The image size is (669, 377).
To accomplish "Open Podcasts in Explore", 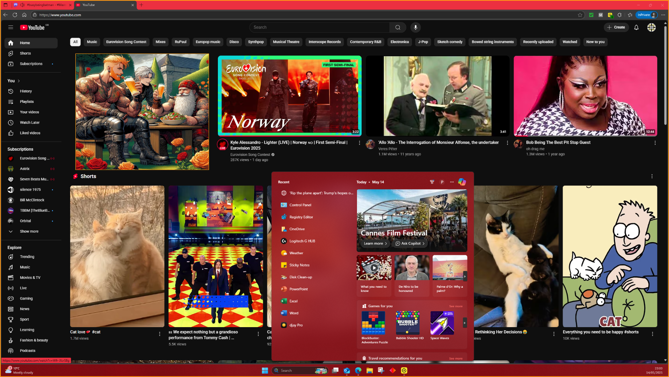I will [x=31, y=350].
